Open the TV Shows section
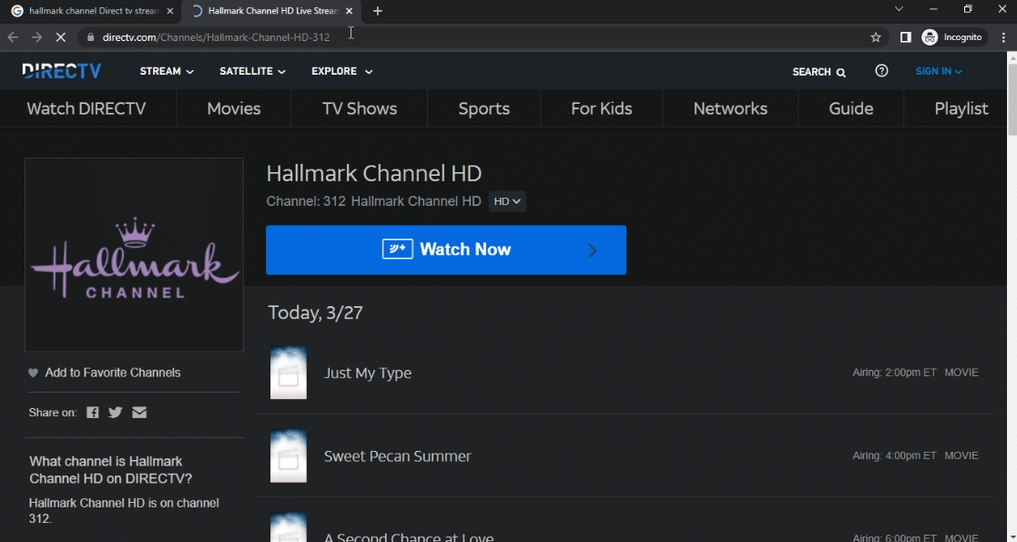Screen dimensions: 1017x542 360,108
